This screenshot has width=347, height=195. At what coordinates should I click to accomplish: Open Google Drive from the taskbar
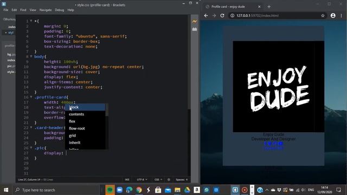coord(187,190)
